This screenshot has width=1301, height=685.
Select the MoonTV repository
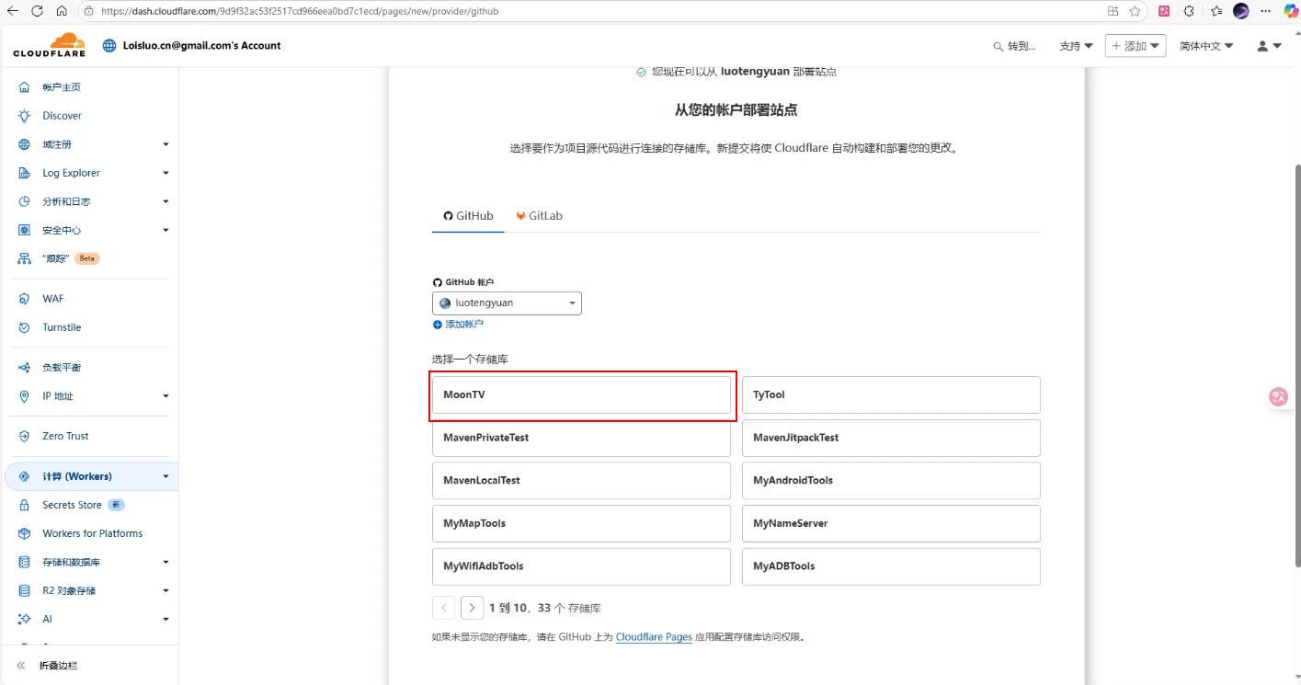(581, 394)
